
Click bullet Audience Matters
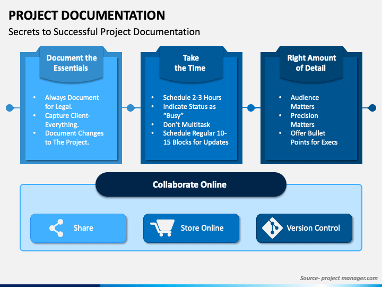[x=305, y=102]
